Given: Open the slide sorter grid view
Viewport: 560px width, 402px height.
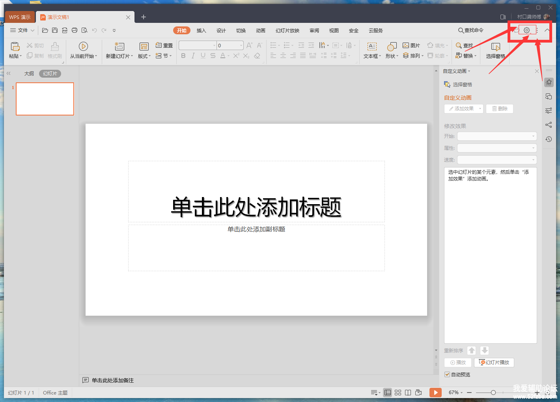Looking at the screenshot, I should tap(398, 393).
